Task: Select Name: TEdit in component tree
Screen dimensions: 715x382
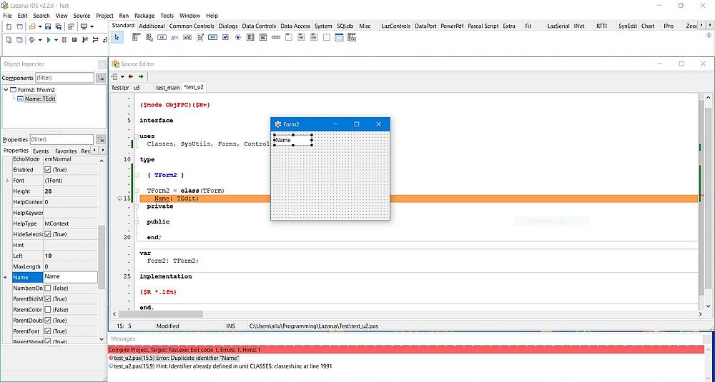Action: pos(40,99)
